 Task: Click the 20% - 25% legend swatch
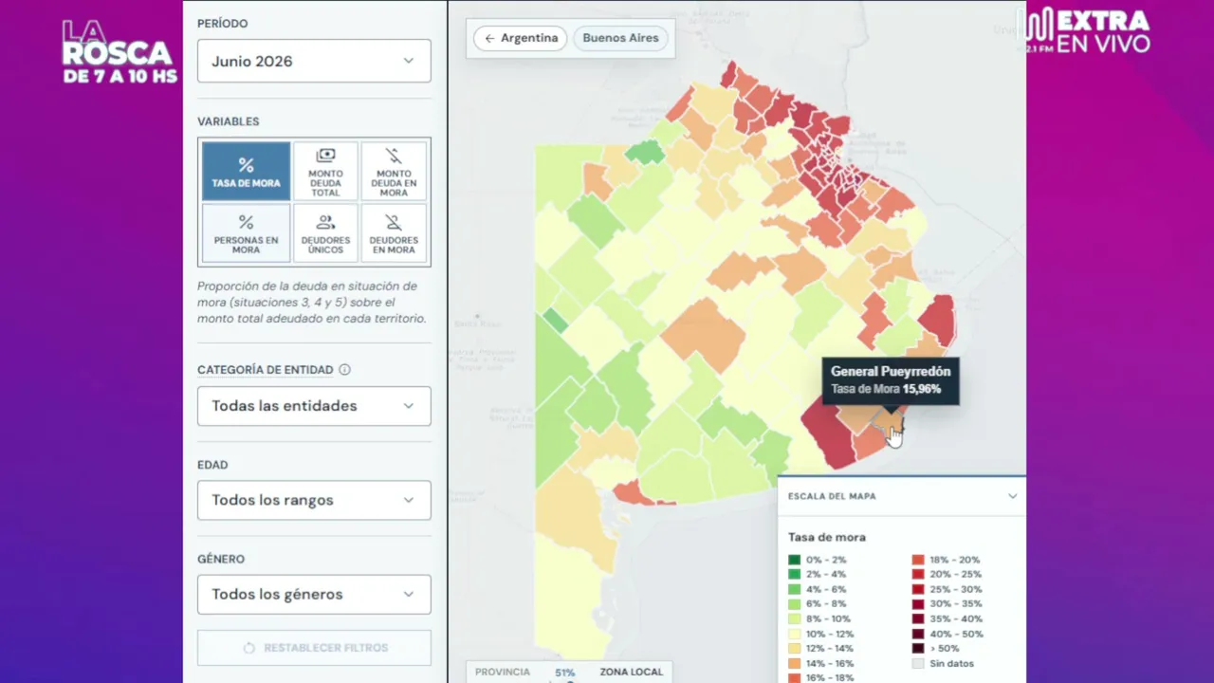point(917,574)
